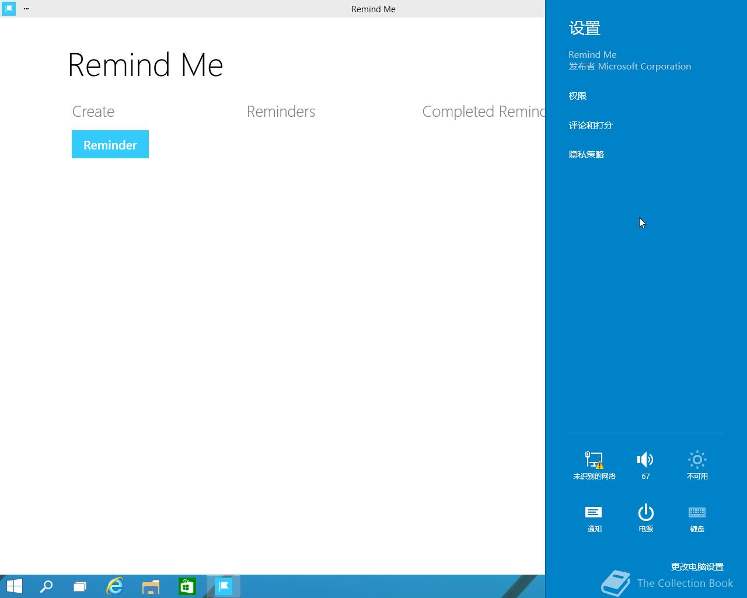The height and width of the screenshot is (598, 747).
Task: Click 发布者 Microsoft Corporation text
Action: point(630,66)
